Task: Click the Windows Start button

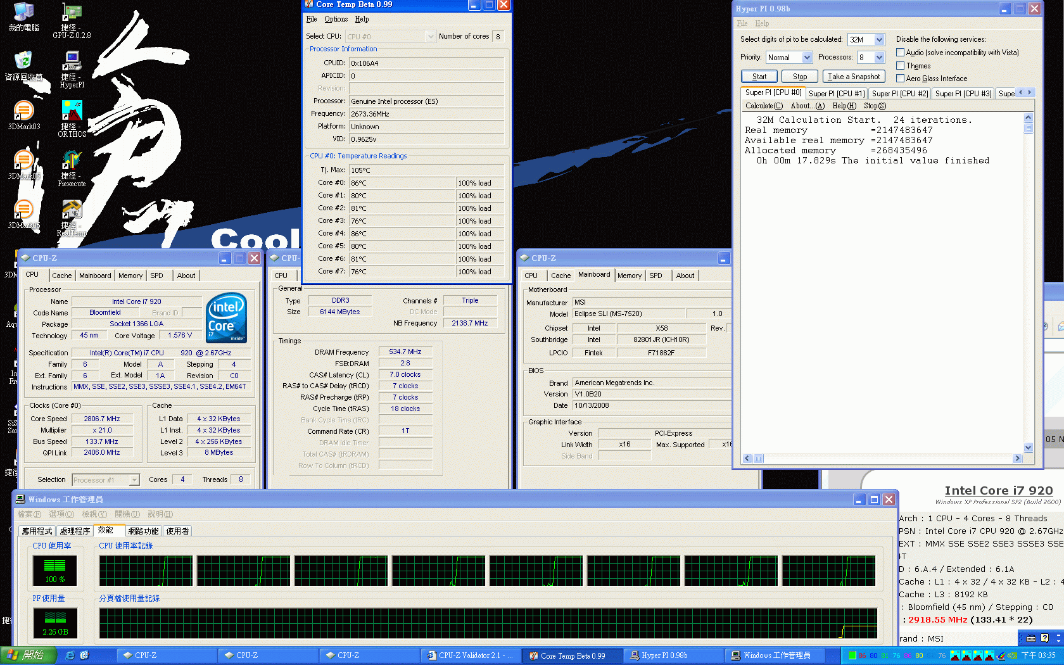Action: click(28, 655)
